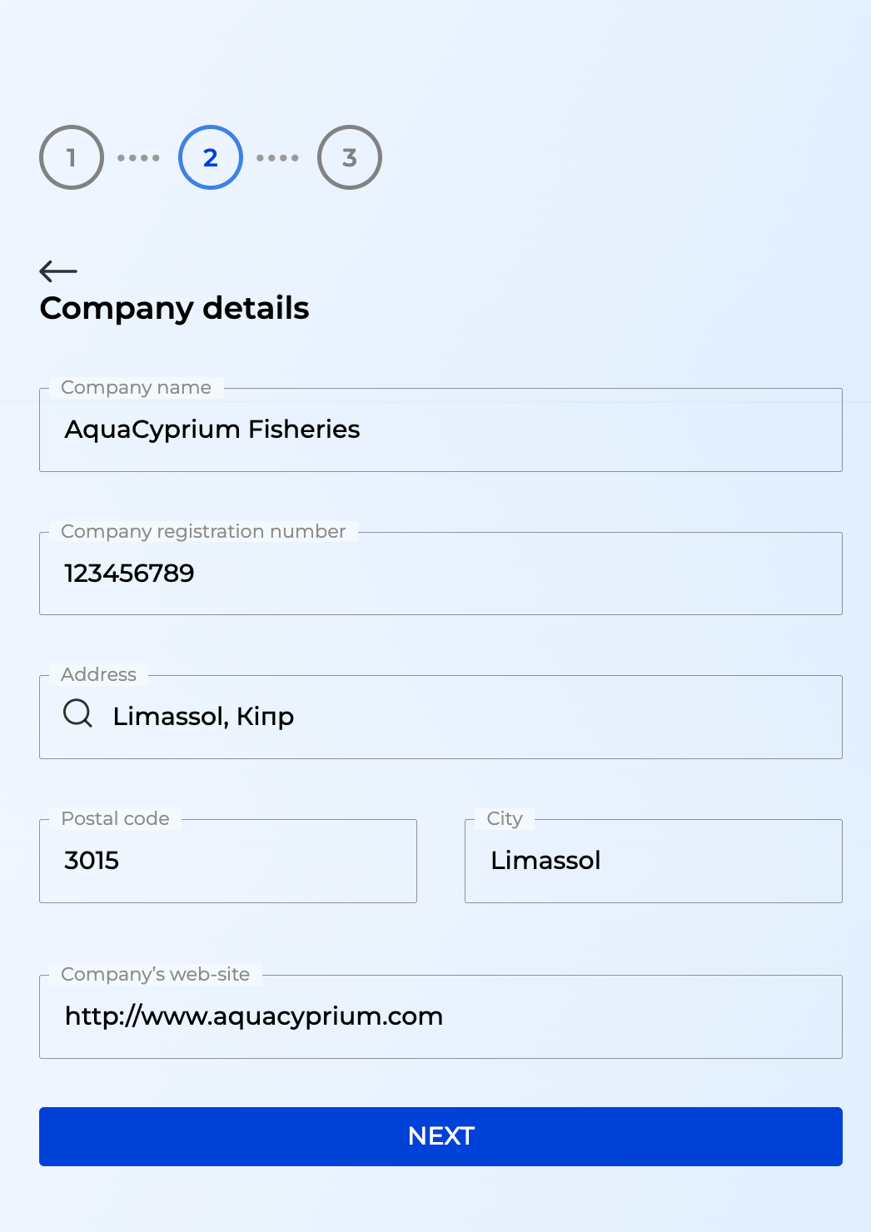Go to step 3 in progress indicator

(x=350, y=157)
